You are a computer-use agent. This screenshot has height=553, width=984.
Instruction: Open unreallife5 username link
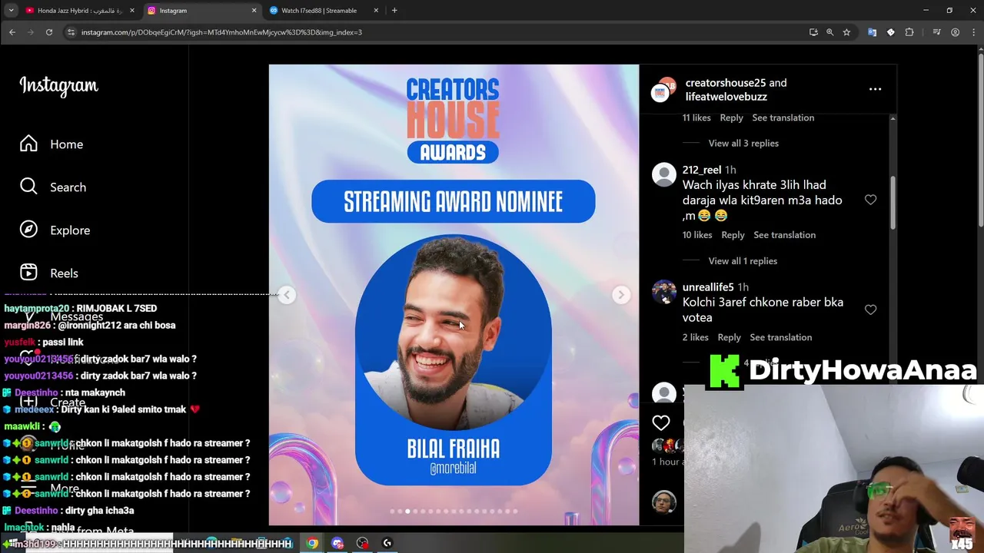tap(708, 287)
